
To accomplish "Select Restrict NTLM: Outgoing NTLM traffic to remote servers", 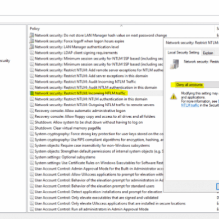I will point(94,105).
